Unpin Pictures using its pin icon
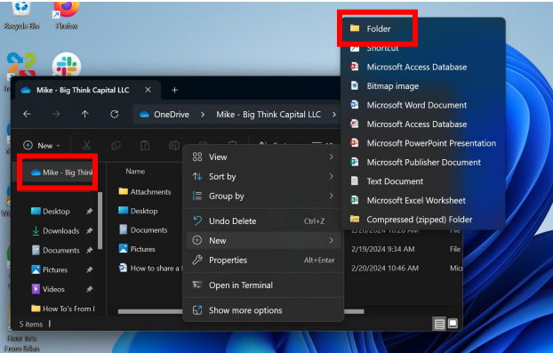553x353 pixels. (x=89, y=269)
